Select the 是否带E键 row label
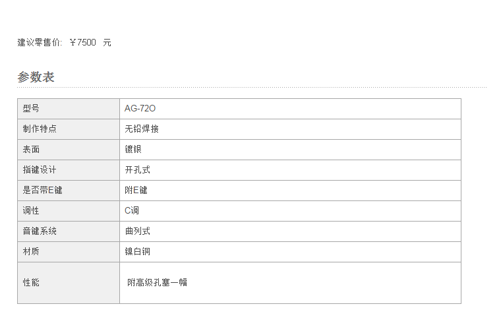This screenshot has height=331, width=501. point(69,191)
